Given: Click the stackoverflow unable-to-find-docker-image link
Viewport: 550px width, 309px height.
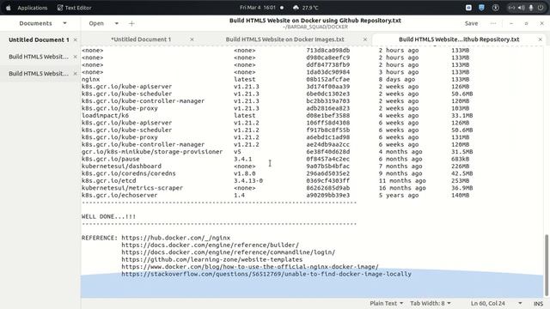Looking at the screenshot, I should pos(266,274).
